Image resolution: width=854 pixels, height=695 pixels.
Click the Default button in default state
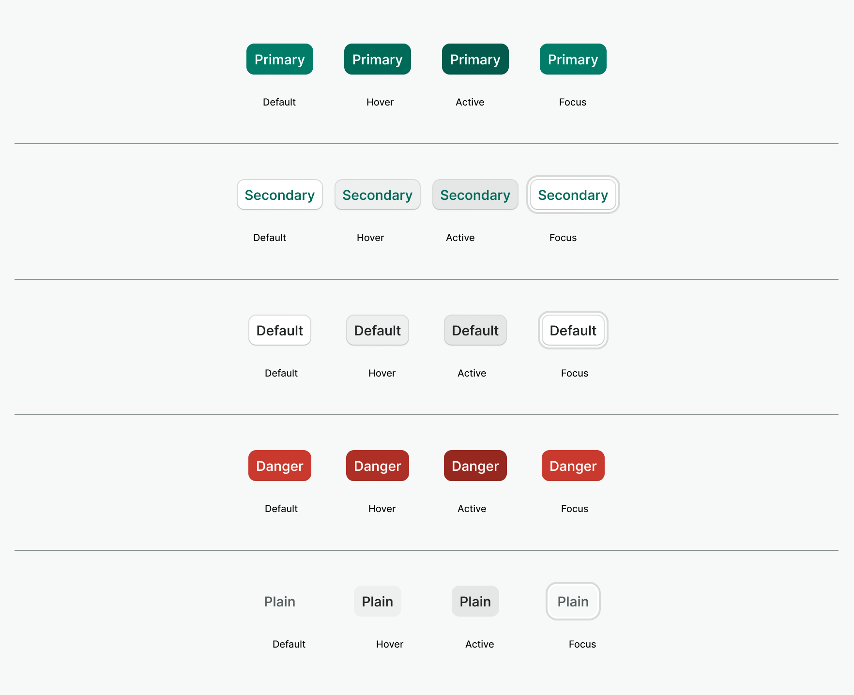point(279,330)
